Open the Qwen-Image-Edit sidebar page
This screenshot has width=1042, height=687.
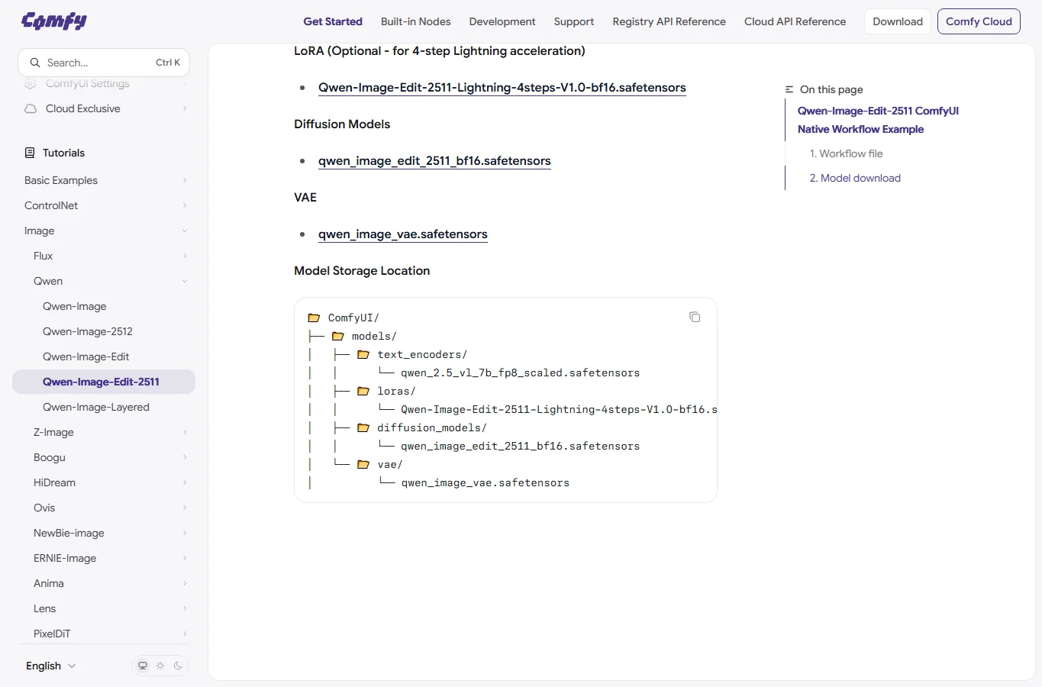(x=86, y=356)
